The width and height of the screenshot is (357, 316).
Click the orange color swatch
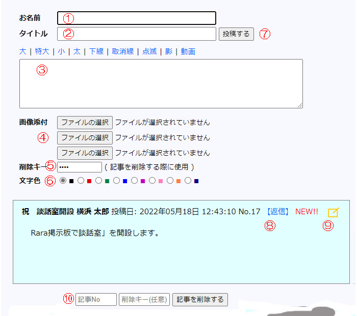[x=178, y=181]
